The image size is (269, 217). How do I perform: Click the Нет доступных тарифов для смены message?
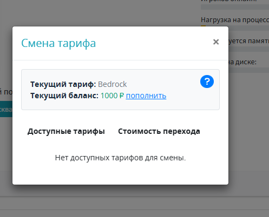(x=120, y=158)
